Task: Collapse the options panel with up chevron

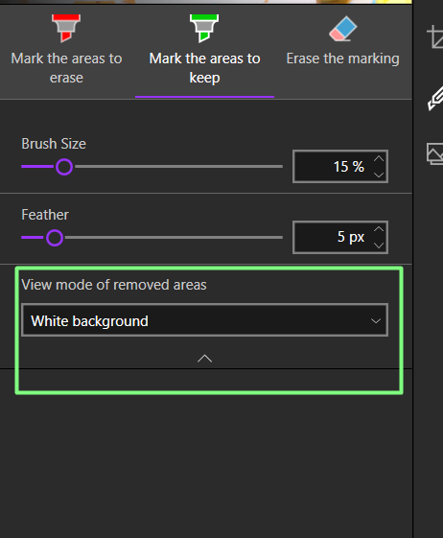Action: pyautogui.click(x=204, y=359)
